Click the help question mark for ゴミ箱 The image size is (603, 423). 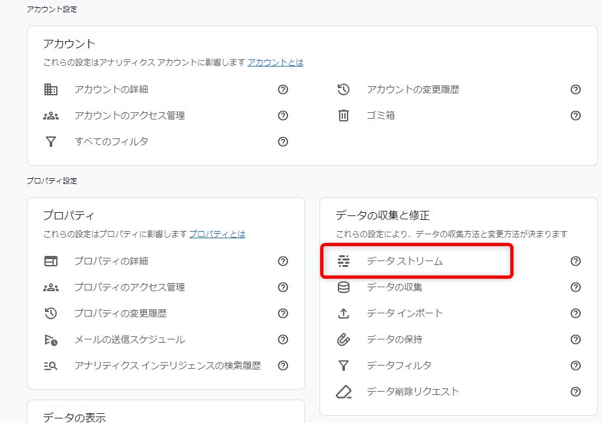click(x=576, y=116)
